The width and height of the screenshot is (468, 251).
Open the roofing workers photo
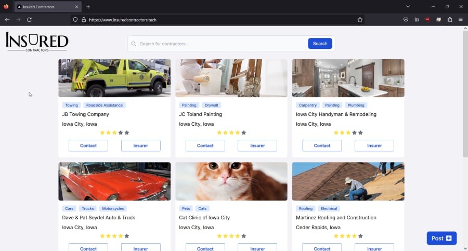click(348, 181)
